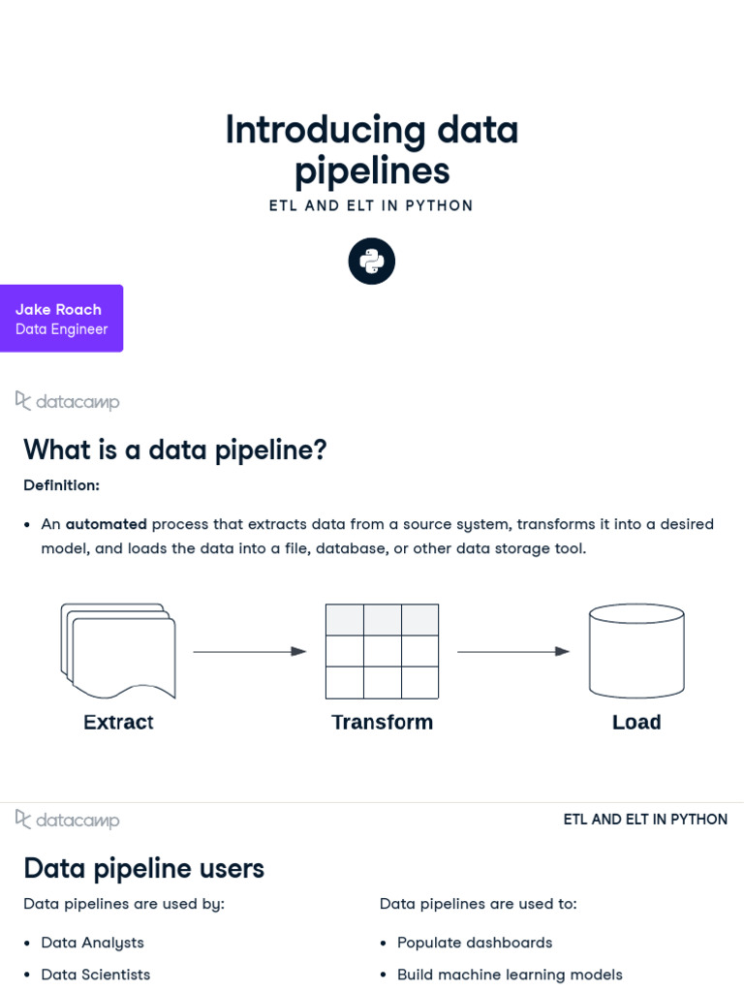Select the "Data Analysts" bullet item
The height and width of the screenshot is (992, 744).
92,943
